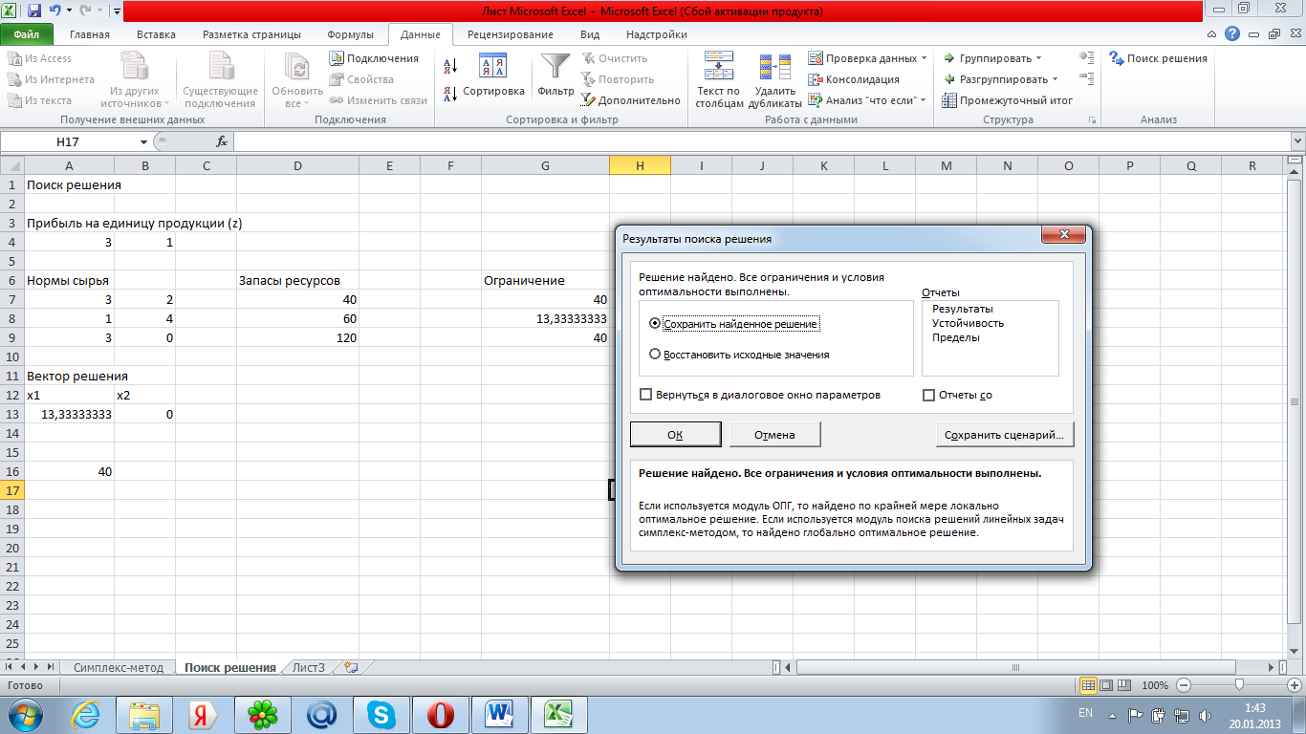Open Лист3 sheet tab
This screenshot has width=1306, height=734.
pyautogui.click(x=309, y=667)
